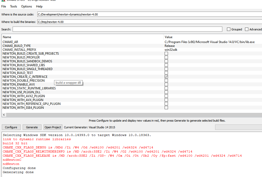This screenshot has width=262, height=177.
Task: Enable NEWTON_BUILD_SHARED_LIBS checkbox
Action: pos(166,65)
